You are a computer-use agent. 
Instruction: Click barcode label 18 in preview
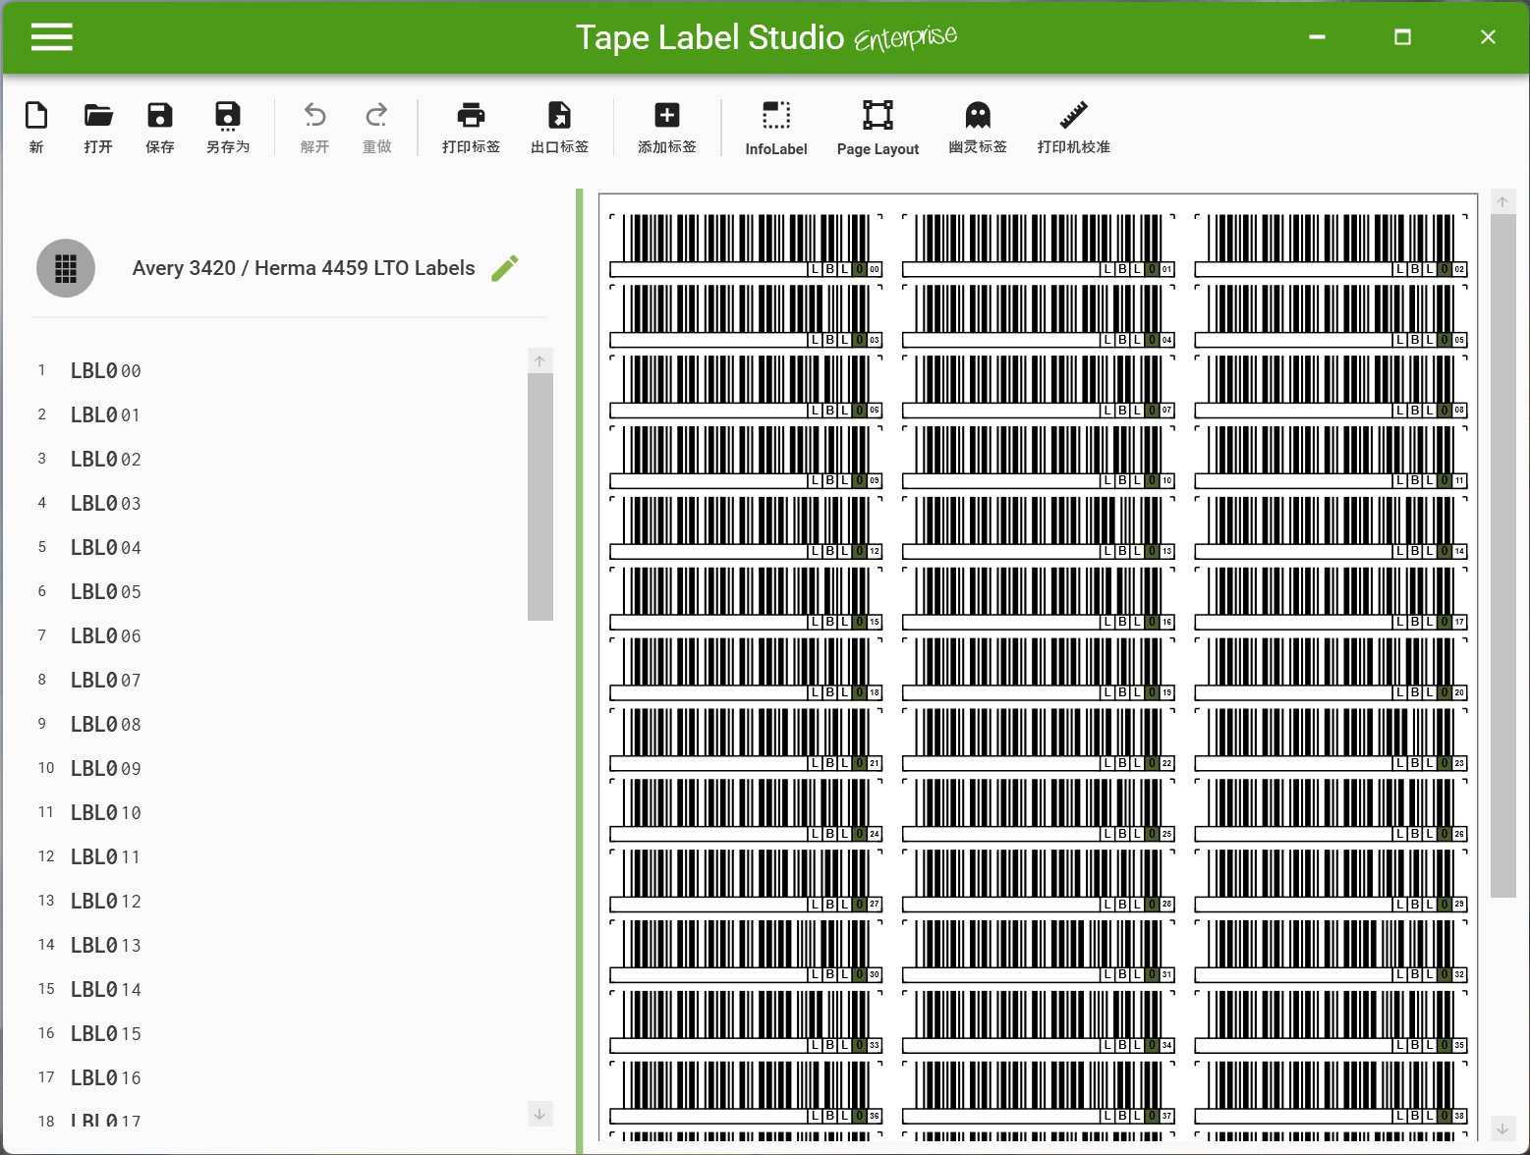click(746, 670)
